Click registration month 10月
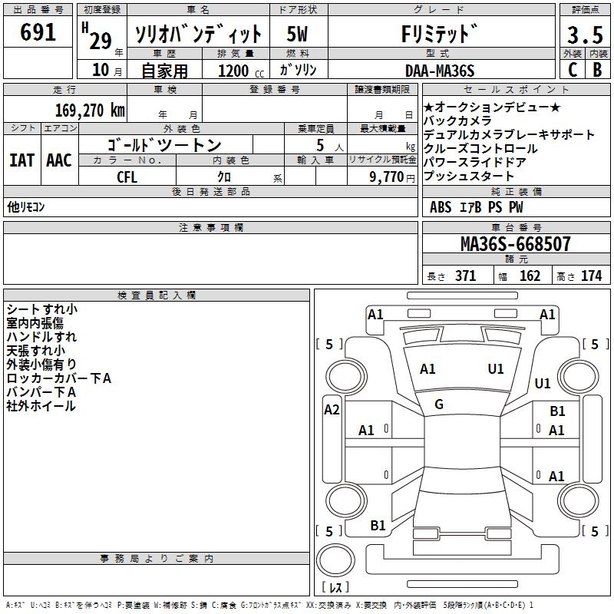614x614 pixels. 107,70
